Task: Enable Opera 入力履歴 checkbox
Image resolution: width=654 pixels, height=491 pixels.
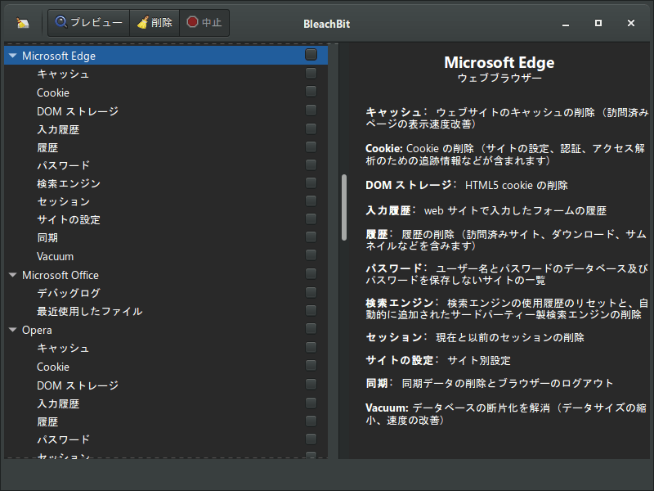Action: (x=311, y=403)
